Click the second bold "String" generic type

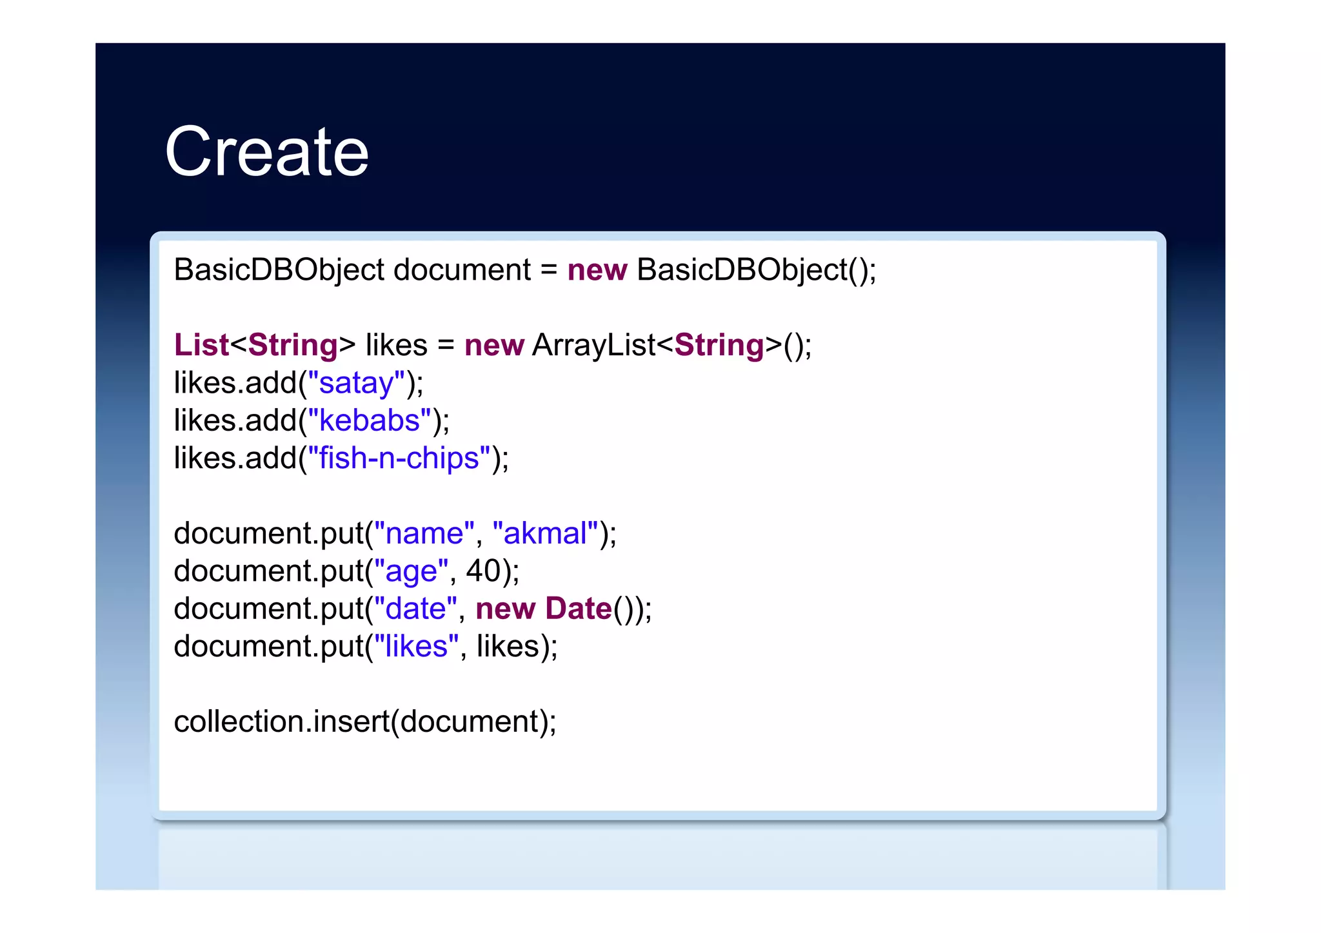pos(719,345)
